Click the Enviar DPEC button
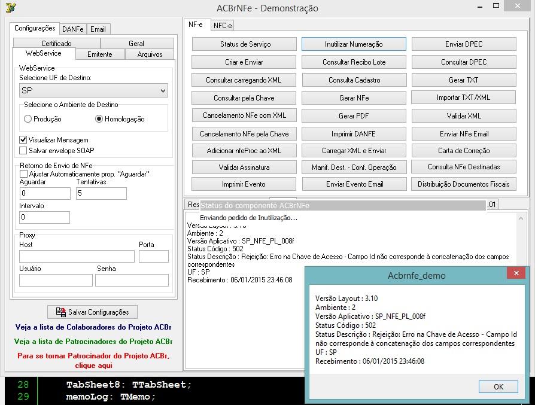Viewport: 535px width, 405px height. click(x=464, y=44)
